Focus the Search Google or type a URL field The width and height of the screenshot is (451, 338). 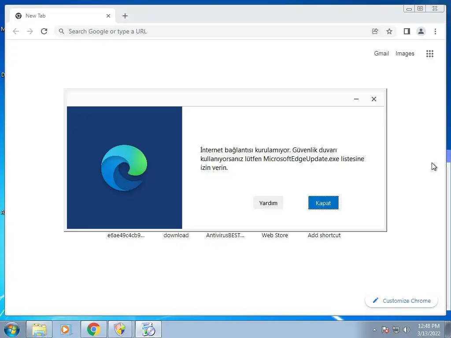[213, 31]
